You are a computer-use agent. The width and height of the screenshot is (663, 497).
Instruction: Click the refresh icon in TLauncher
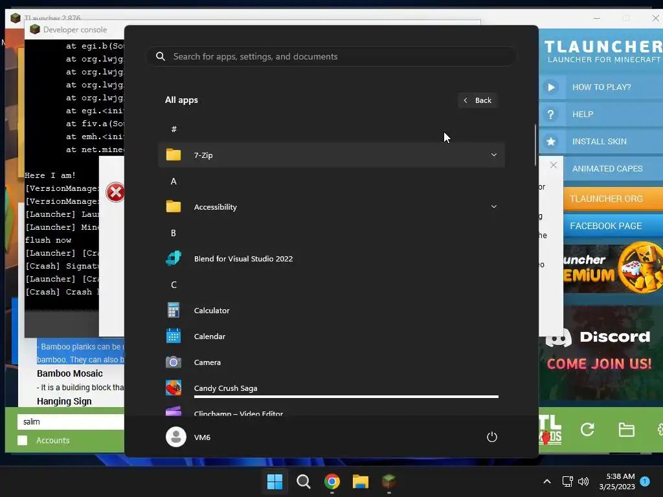click(x=587, y=430)
